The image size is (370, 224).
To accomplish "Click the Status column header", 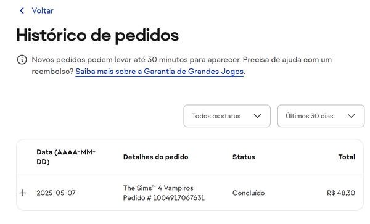I will [244, 157].
